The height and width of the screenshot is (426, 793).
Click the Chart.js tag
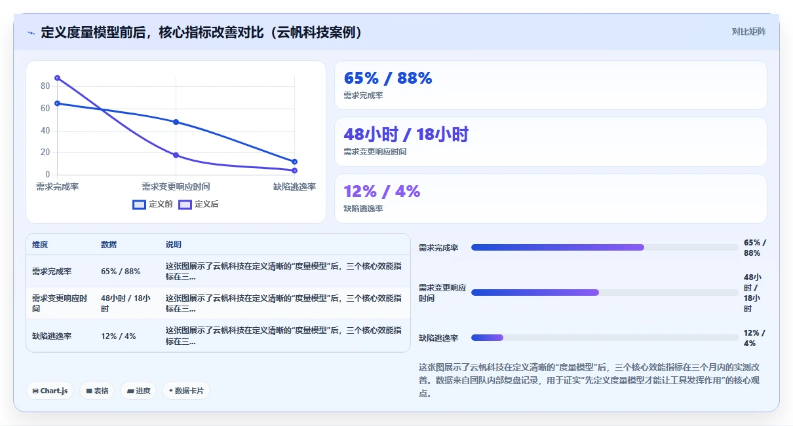click(x=50, y=391)
